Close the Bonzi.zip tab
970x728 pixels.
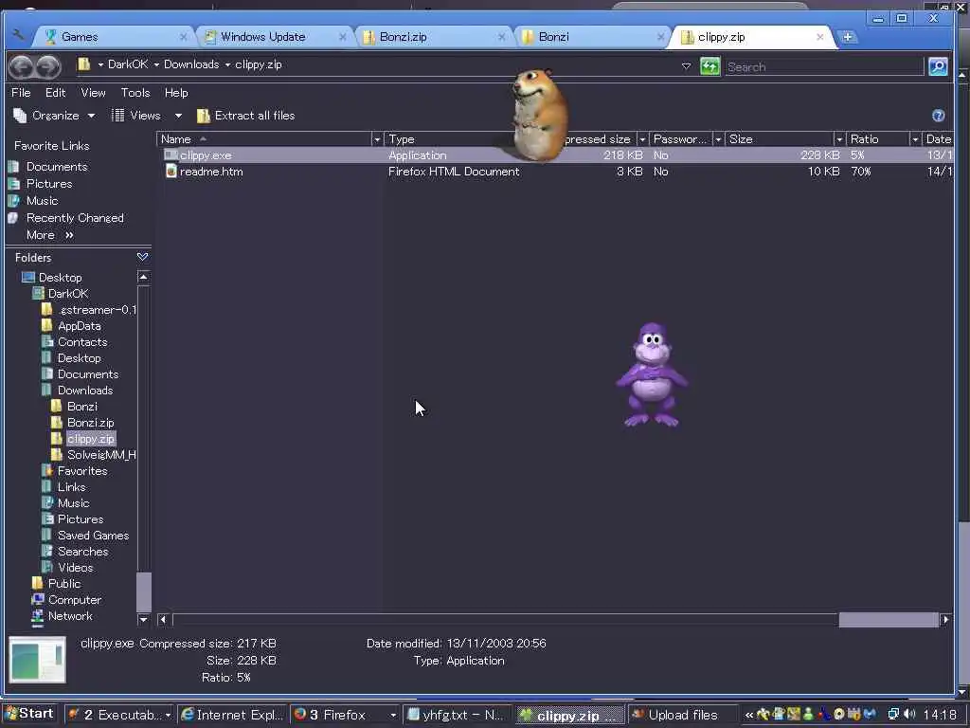tap(501, 37)
